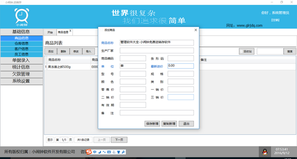Screen dimensions: 297x159
Task: Click the 共1条记录 record count label
Action: pos(83,140)
